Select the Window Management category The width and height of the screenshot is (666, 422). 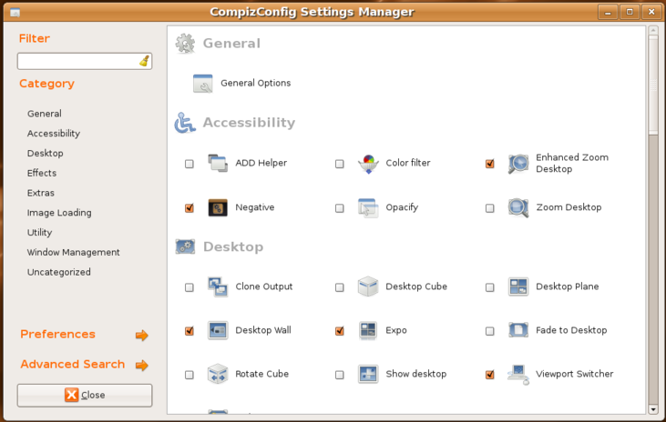(x=74, y=252)
